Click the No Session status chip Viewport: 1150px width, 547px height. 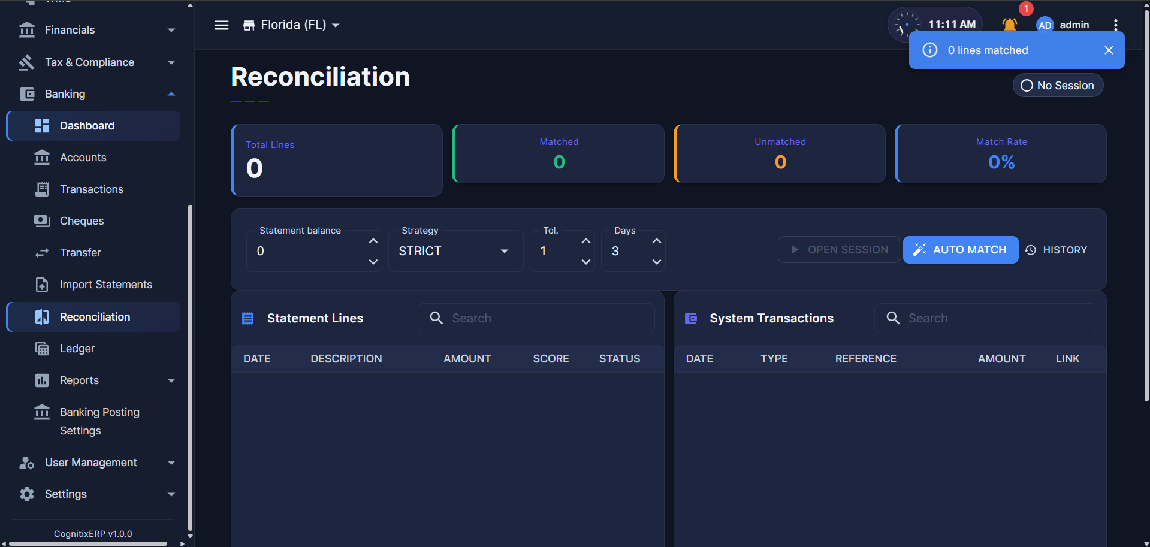(x=1058, y=86)
